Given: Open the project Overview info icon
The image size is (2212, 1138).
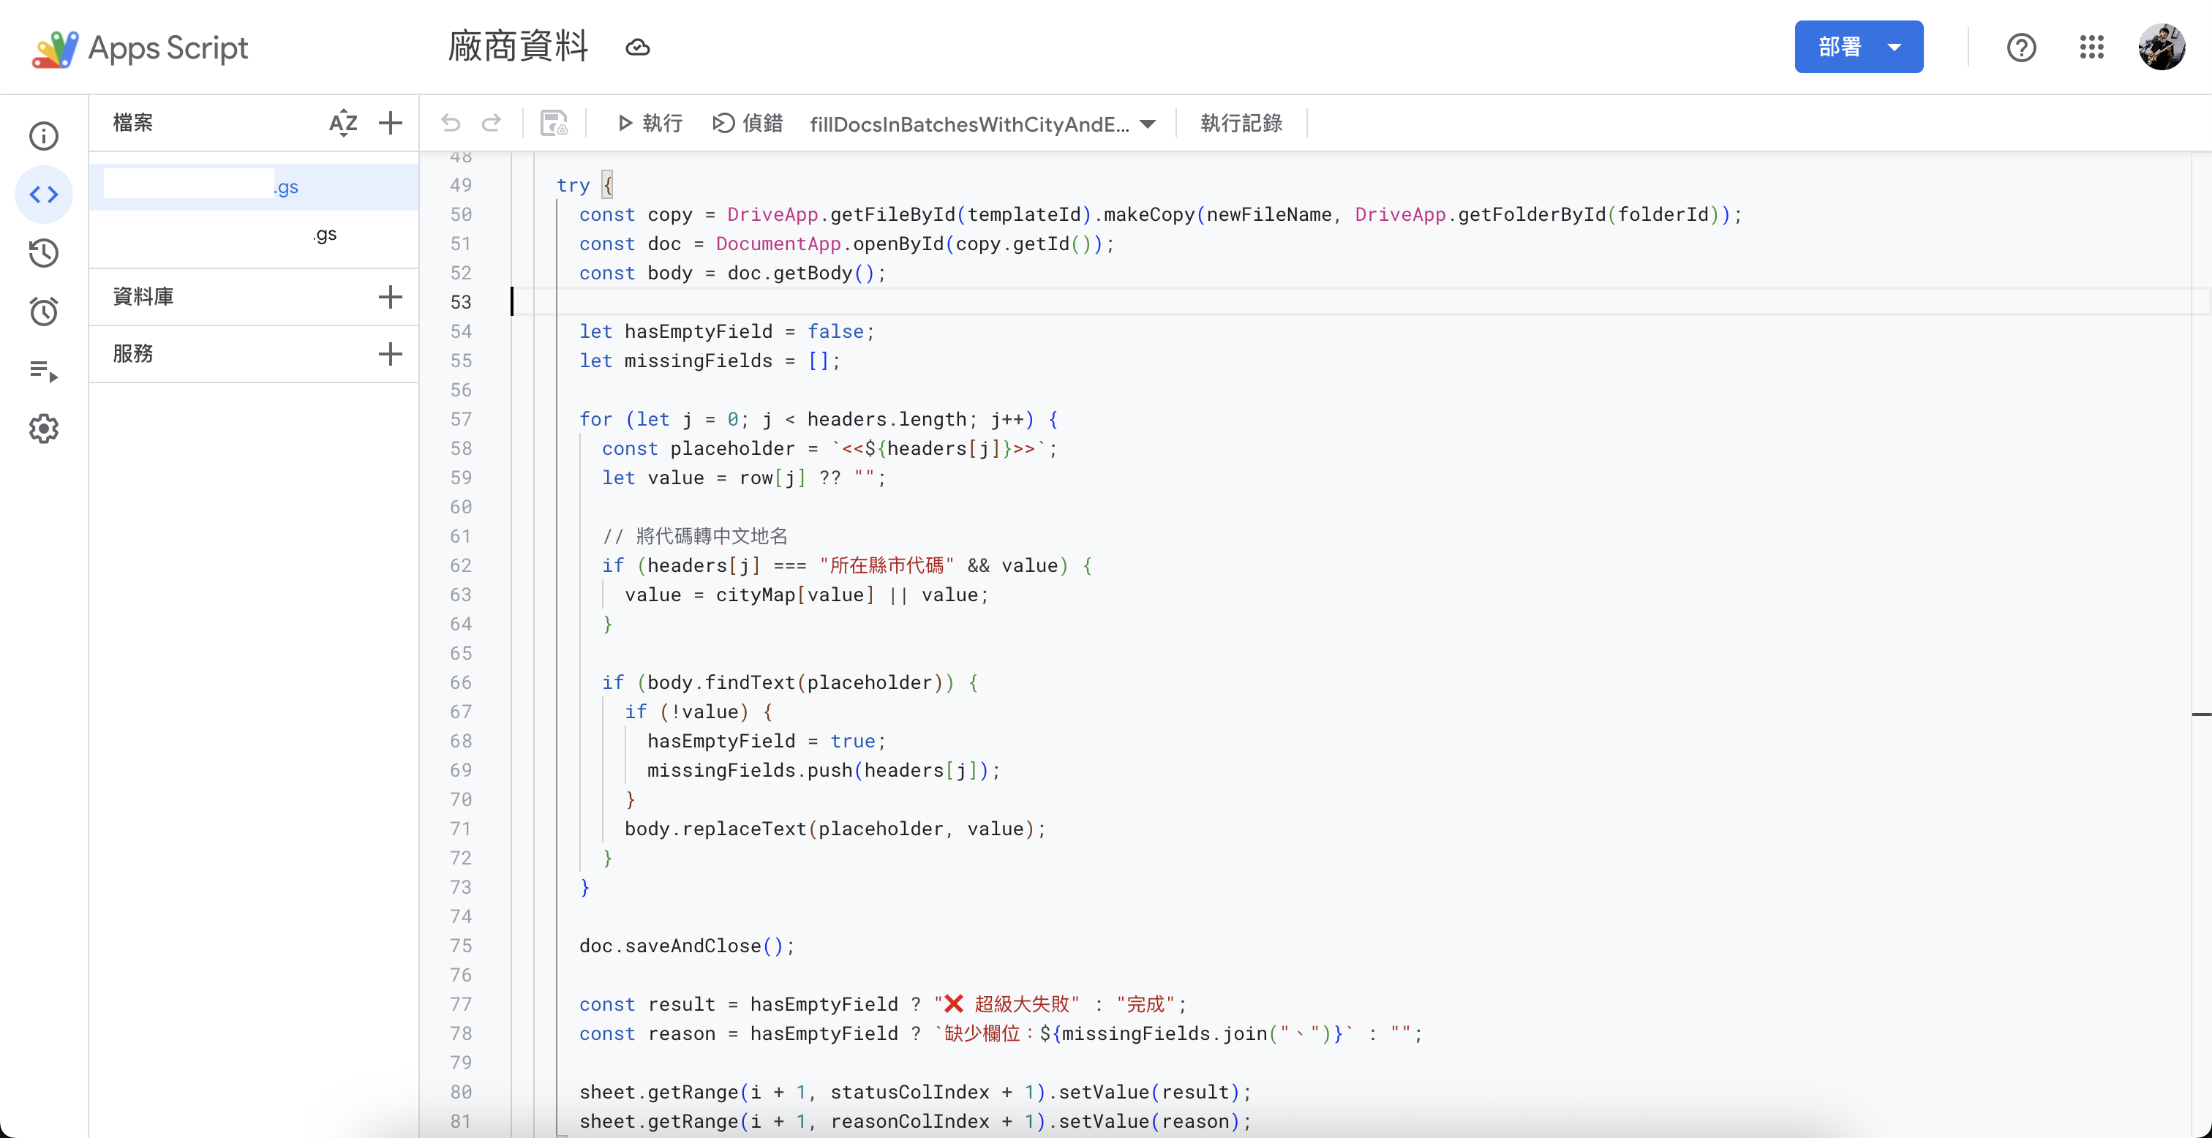Looking at the screenshot, I should click(x=44, y=136).
